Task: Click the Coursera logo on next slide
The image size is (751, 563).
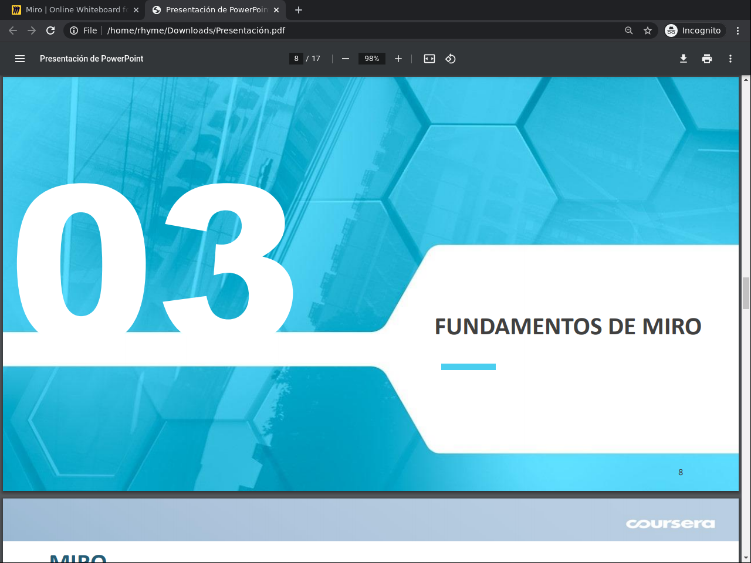Action: click(x=671, y=524)
